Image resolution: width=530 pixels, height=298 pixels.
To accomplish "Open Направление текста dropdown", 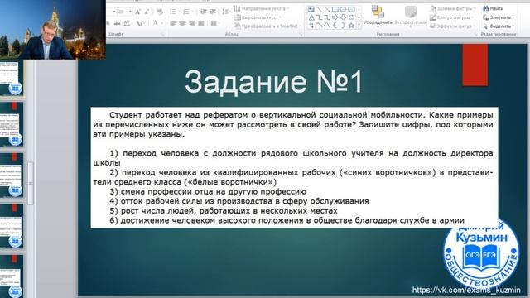I will (x=262, y=8).
